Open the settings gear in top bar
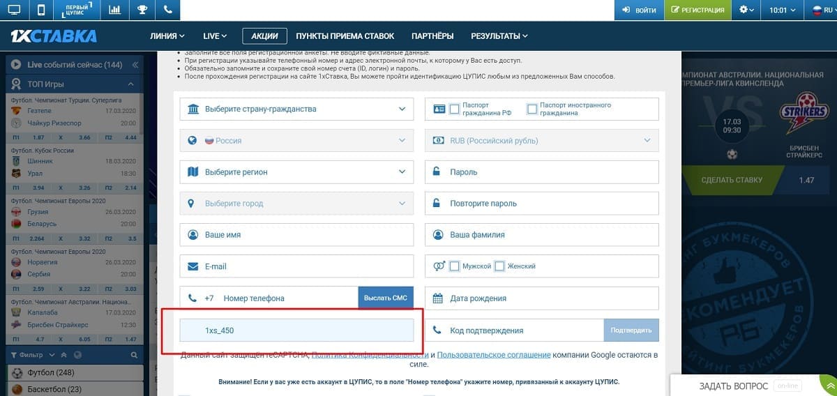The width and height of the screenshot is (837, 396). pyautogui.click(x=747, y=10)
